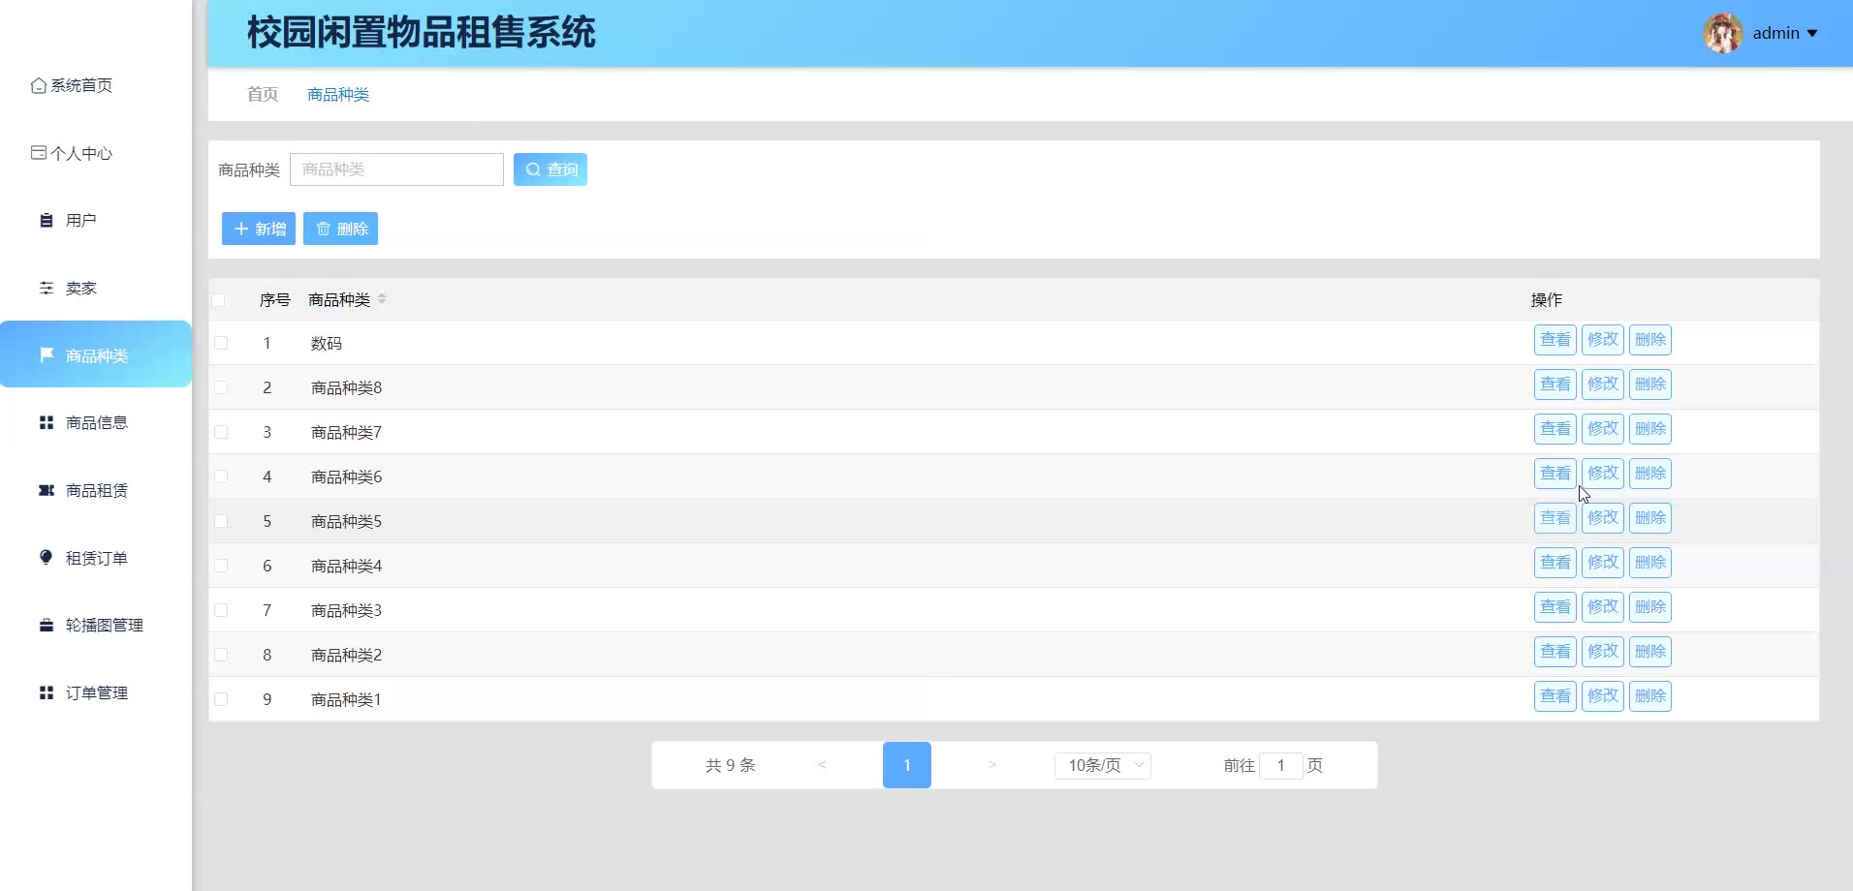Check the row checkbox for 商品种类6
The image size is (1853, 891).
(221, 476)
